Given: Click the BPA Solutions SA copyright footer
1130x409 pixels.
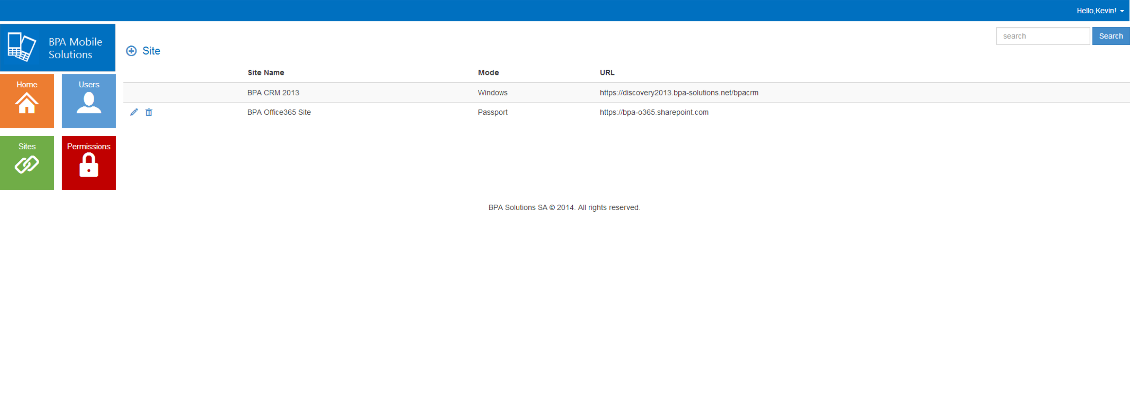Looking at the screenshot, I should click(564, 207).
